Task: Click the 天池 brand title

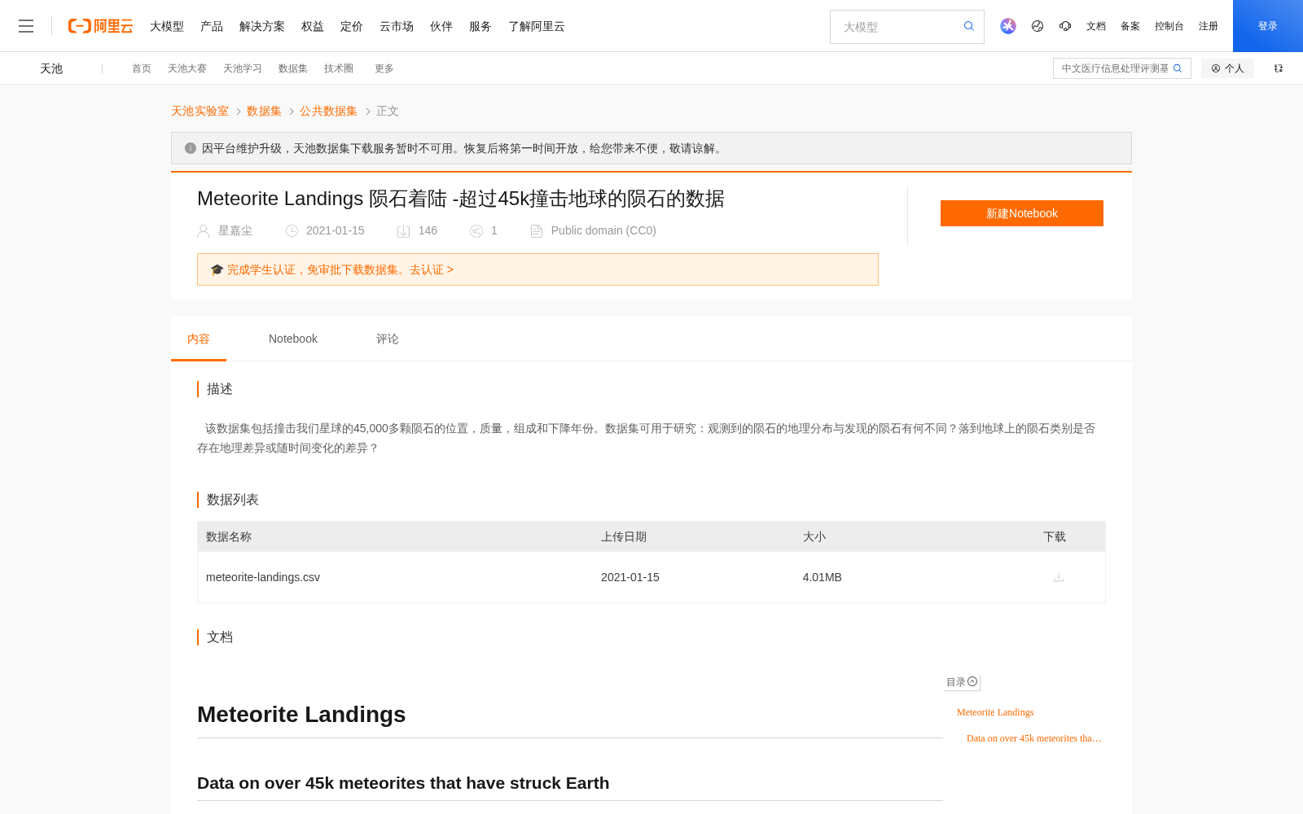Action: [x=51, y=68]
